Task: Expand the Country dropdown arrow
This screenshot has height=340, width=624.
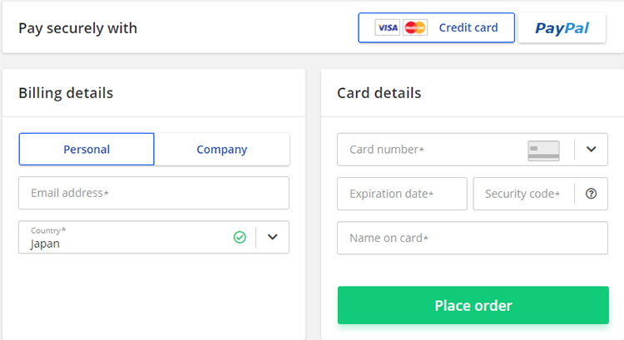Action: pos(272,237)
